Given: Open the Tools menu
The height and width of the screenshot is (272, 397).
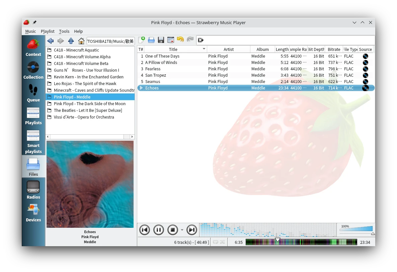Looking at the screenshot, I should click(64, 31).
